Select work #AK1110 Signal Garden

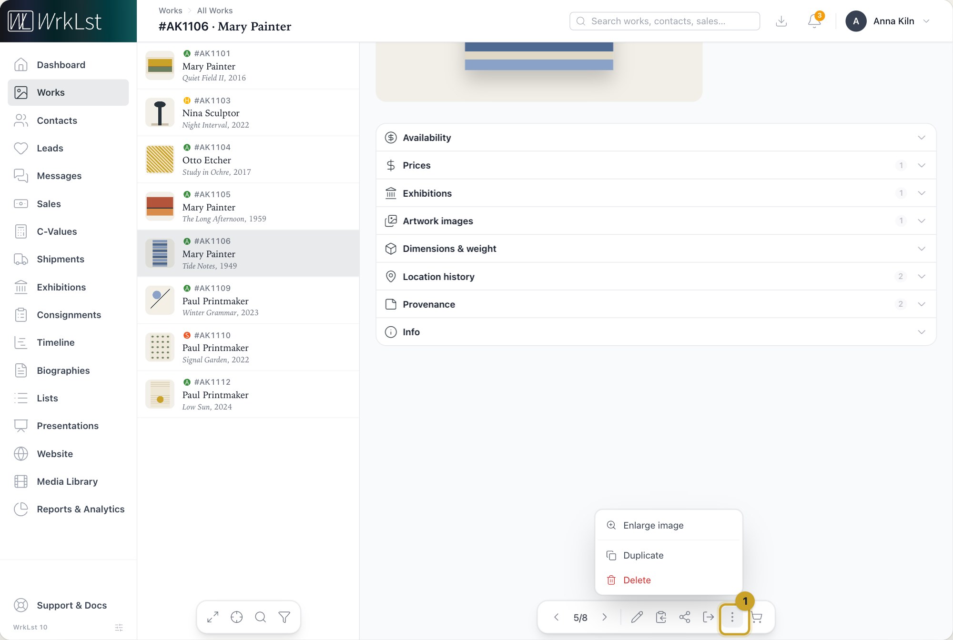pyautogui.click(x=248, y=348)
